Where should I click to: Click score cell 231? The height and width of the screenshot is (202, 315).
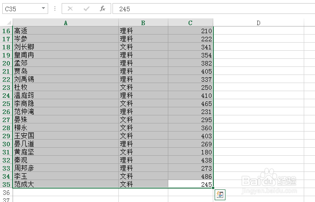tap(190, 111)
